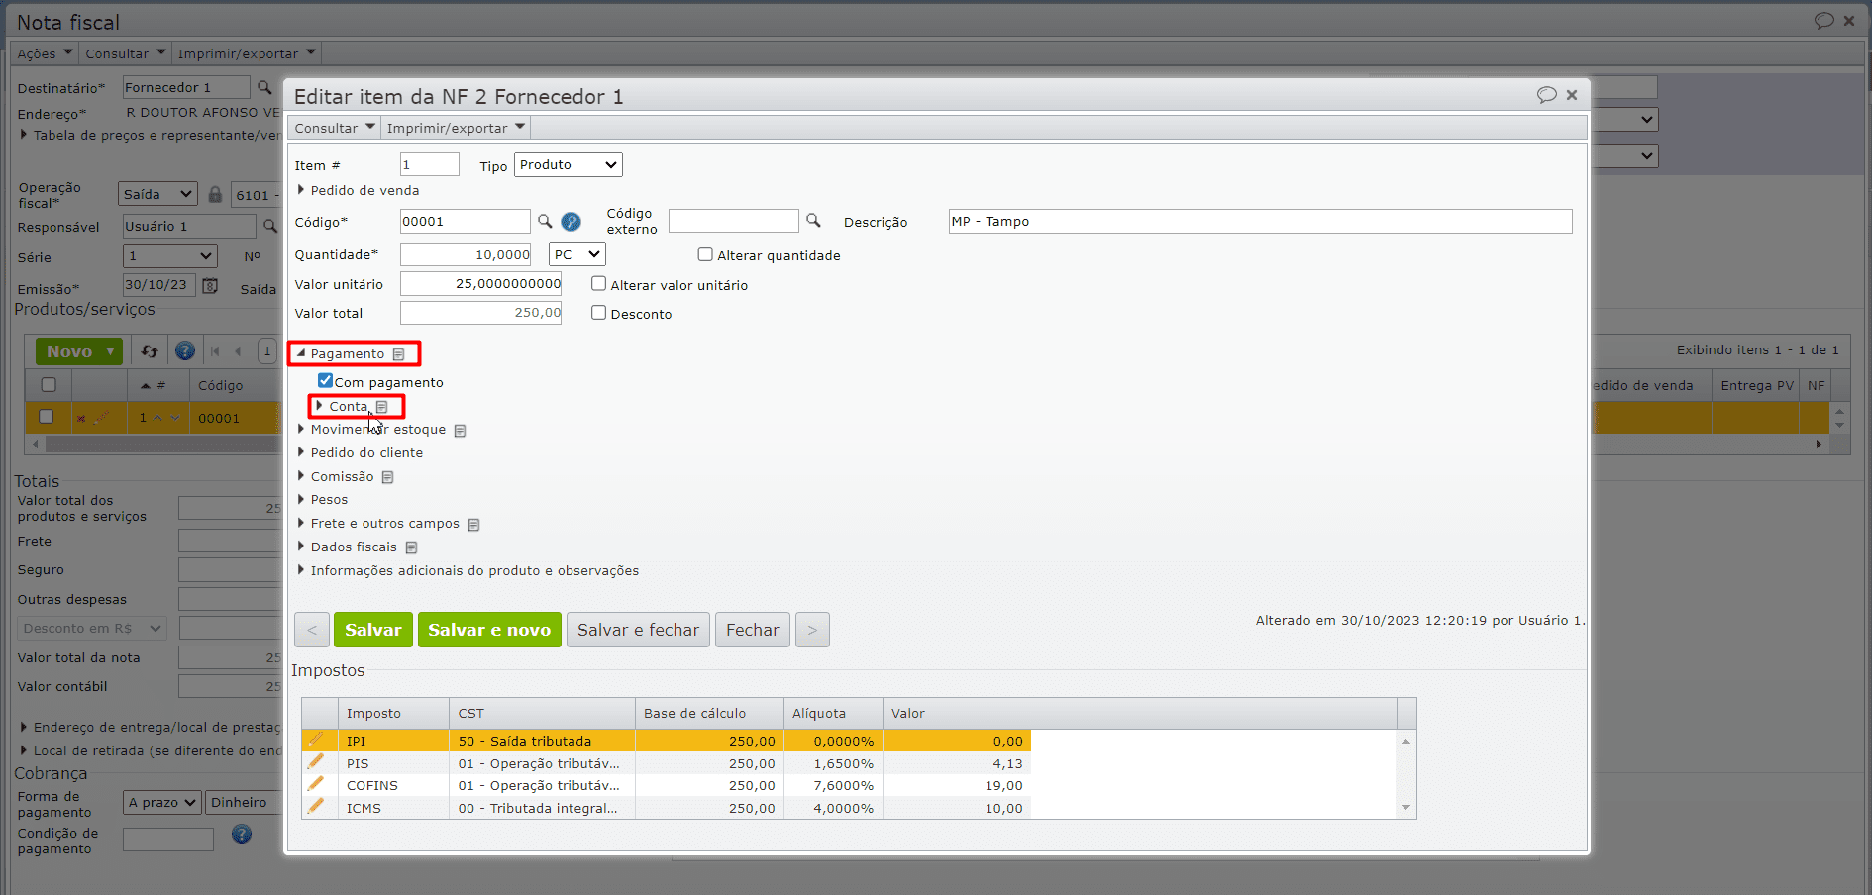
Task: Click the magnifier next to Responsável in Nota fiscal
Action: [269, 226]
